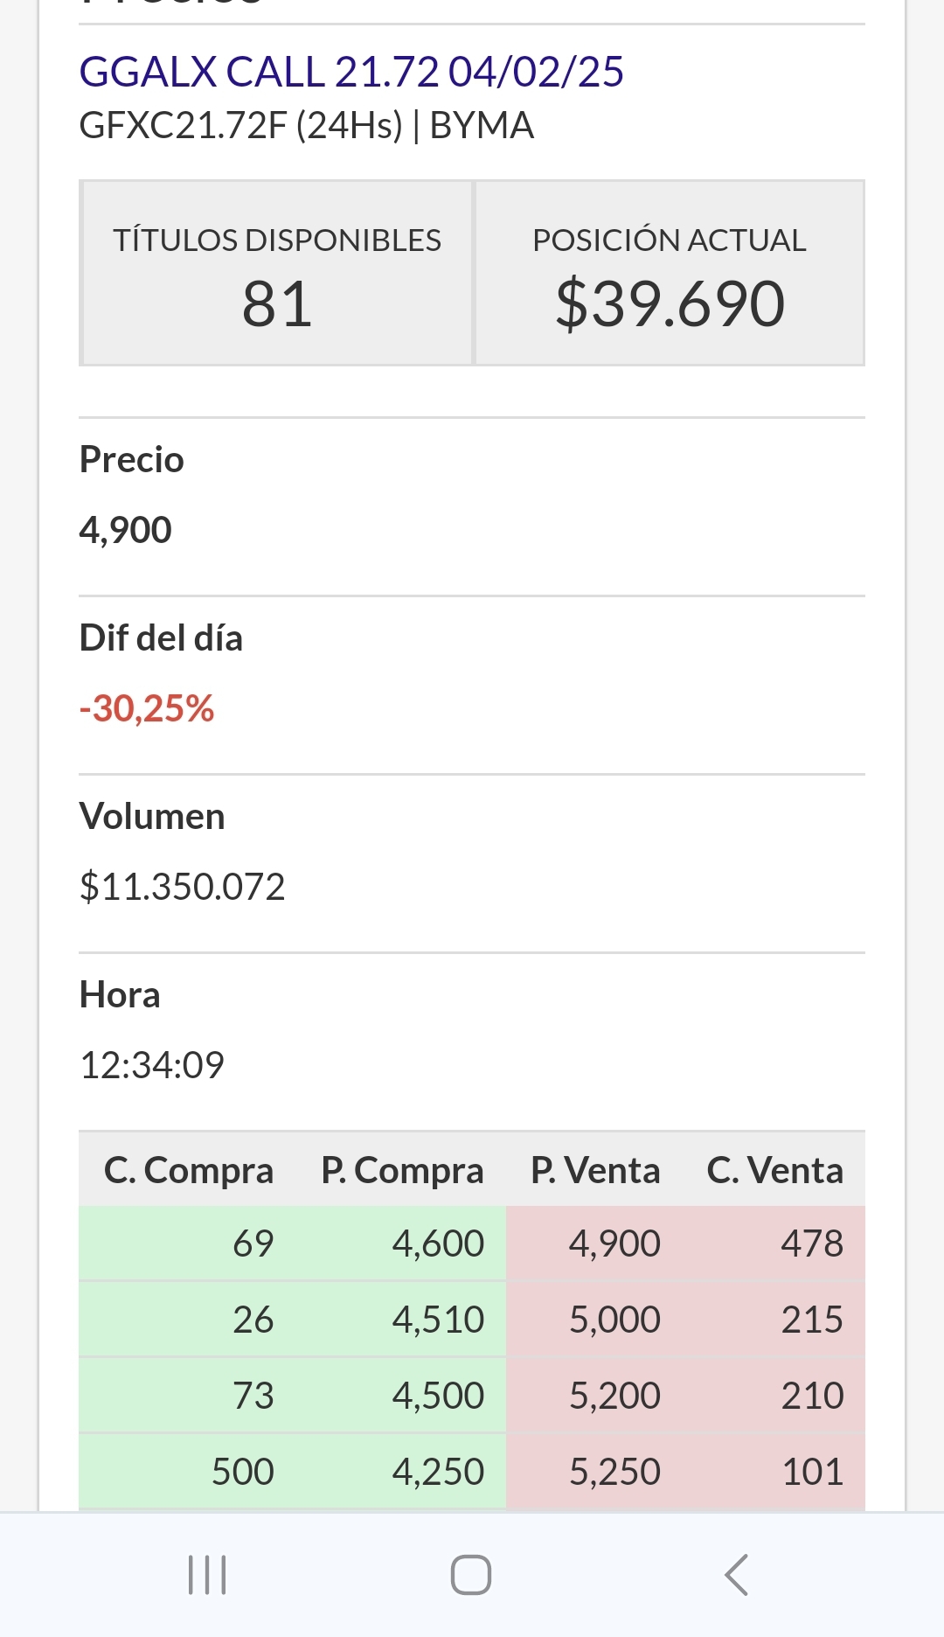Tap the Android back arrow icon
Screen dimensions: 944x1637
tap(737, 1575)
